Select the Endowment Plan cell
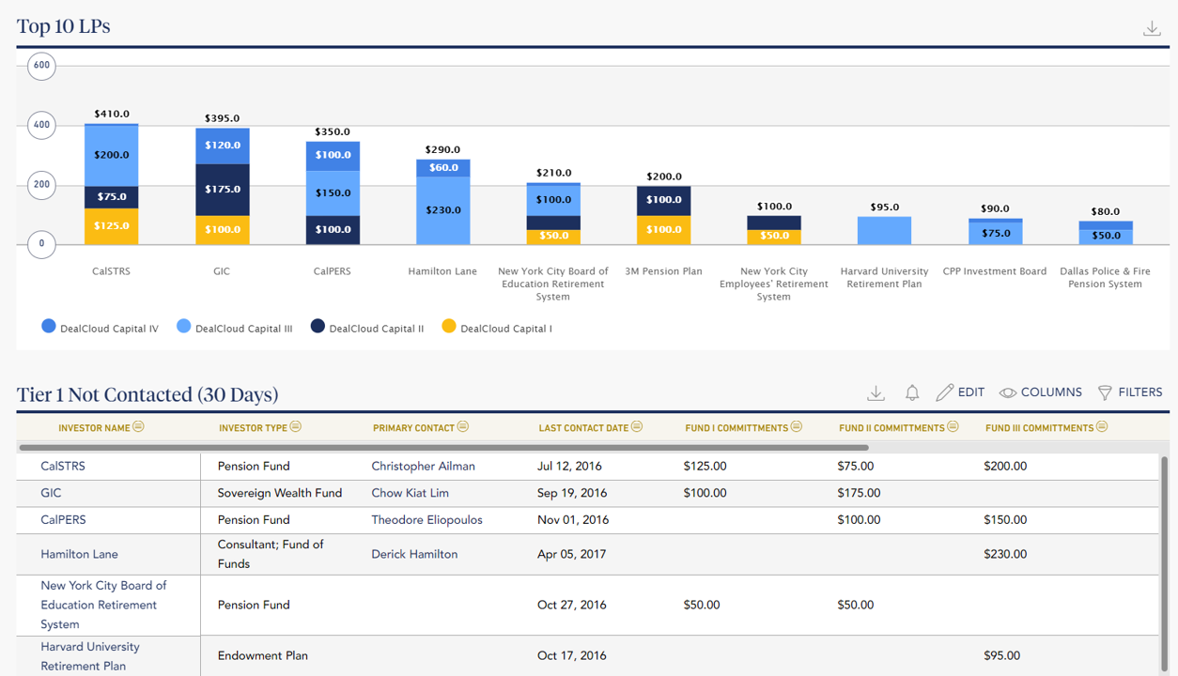The width and height of the screenshot is (1178, 676). pos(263,656)
